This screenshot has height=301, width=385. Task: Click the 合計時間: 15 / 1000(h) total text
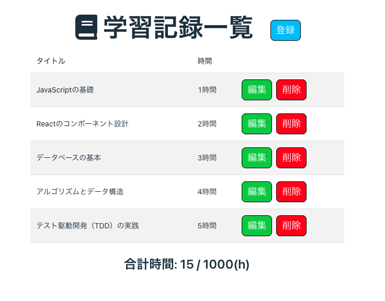[x=187, y=264]
